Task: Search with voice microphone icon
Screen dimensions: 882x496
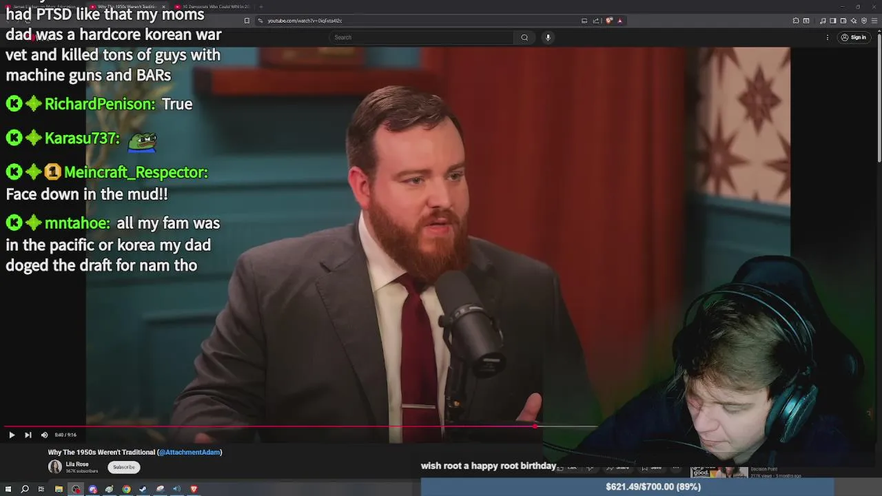Action: (548, 37)
